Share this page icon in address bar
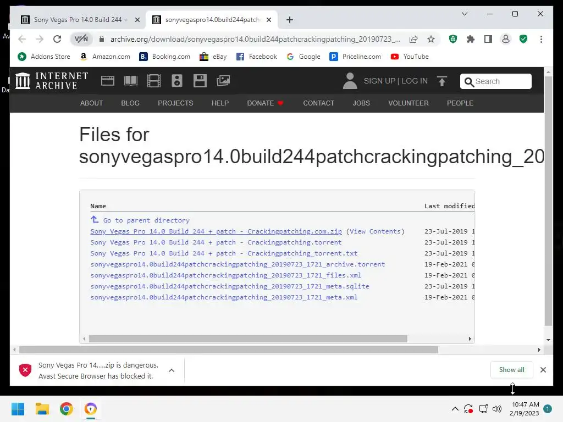The height and width of the screenshot is (422, 563). (413, 39)
